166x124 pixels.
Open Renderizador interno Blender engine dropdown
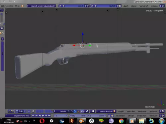(41, 6)
